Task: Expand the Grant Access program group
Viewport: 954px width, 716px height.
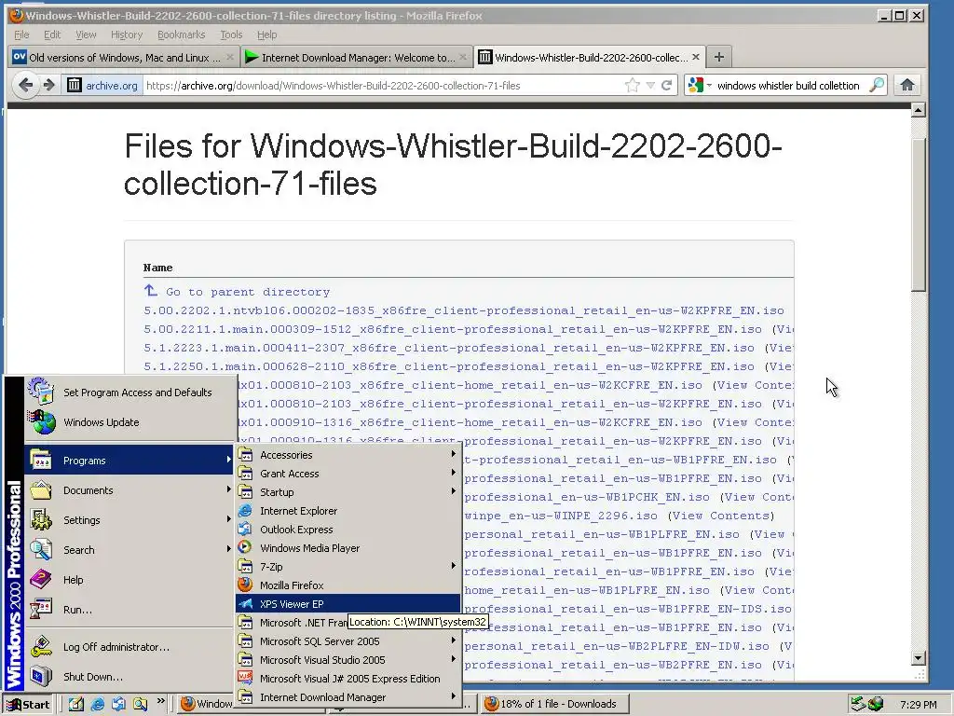Action: pyautogui.click(x=348, y=473)
